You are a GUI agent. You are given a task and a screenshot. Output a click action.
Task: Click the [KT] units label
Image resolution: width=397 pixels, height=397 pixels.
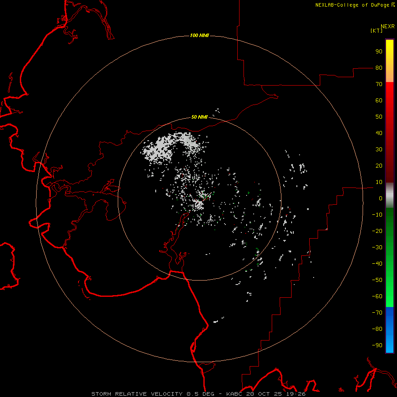coord(377,30)
